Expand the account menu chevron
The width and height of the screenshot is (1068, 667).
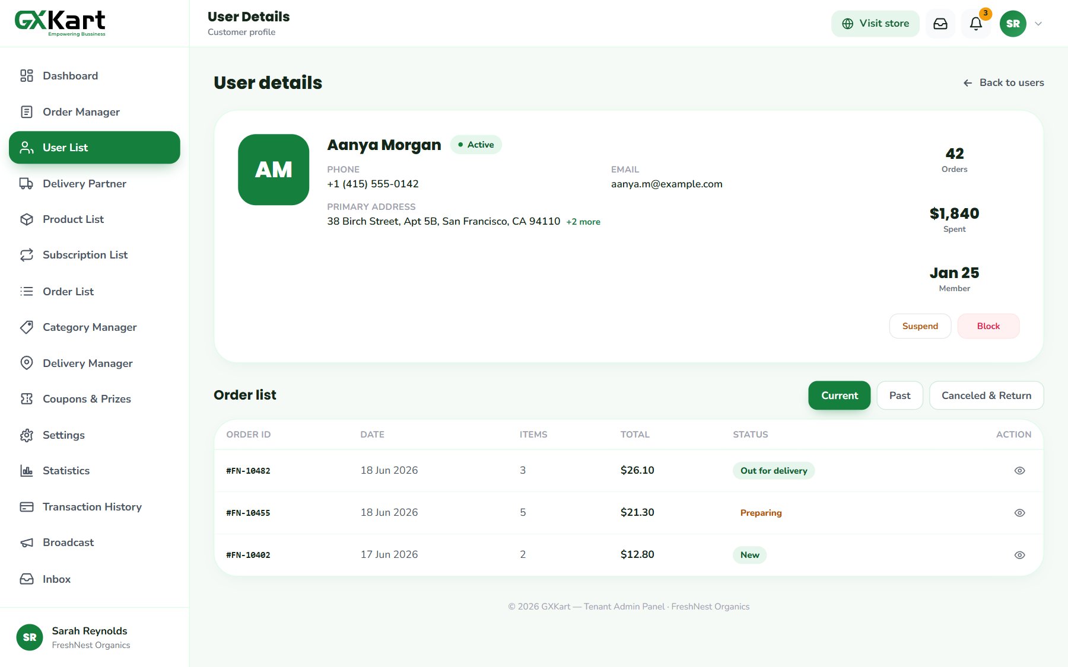(x=1038, y=24)
